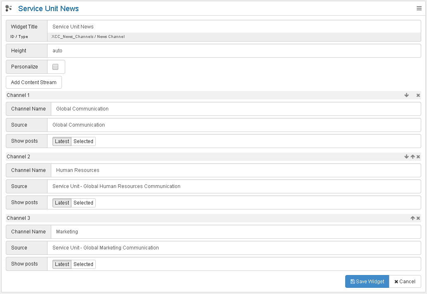Click the Add Content Stream button
427x294 pixels.
pos(34,82)
